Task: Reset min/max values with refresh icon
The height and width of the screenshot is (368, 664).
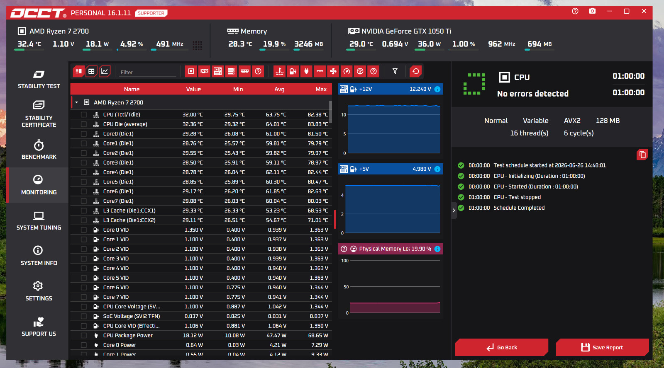Action: pos(416,71)
